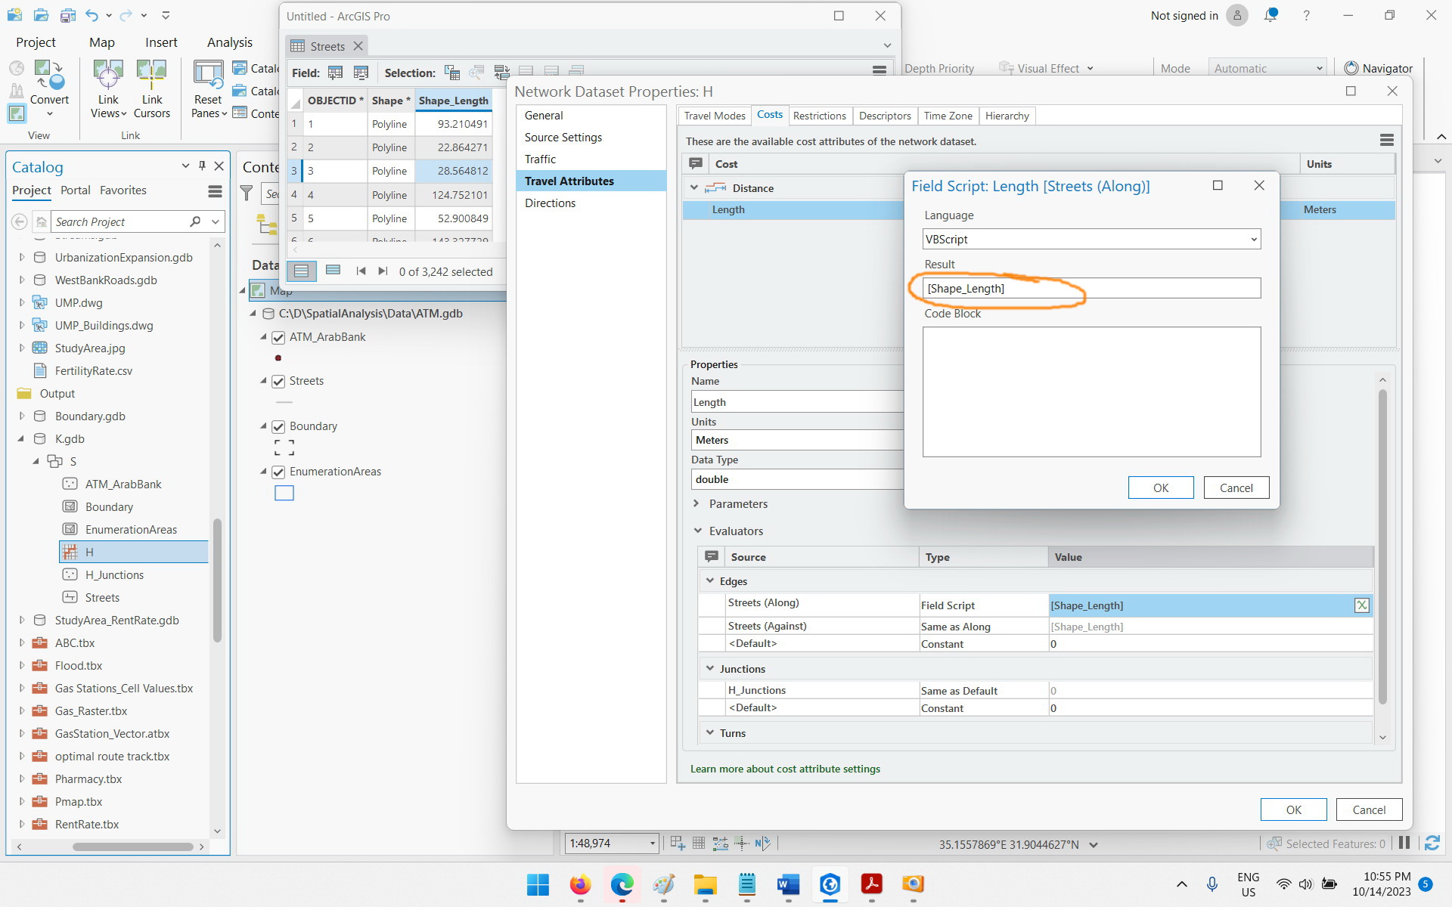Collapse the K.gdb geodatabase
The image size is (1452, 907).
[x=20, y=438]
